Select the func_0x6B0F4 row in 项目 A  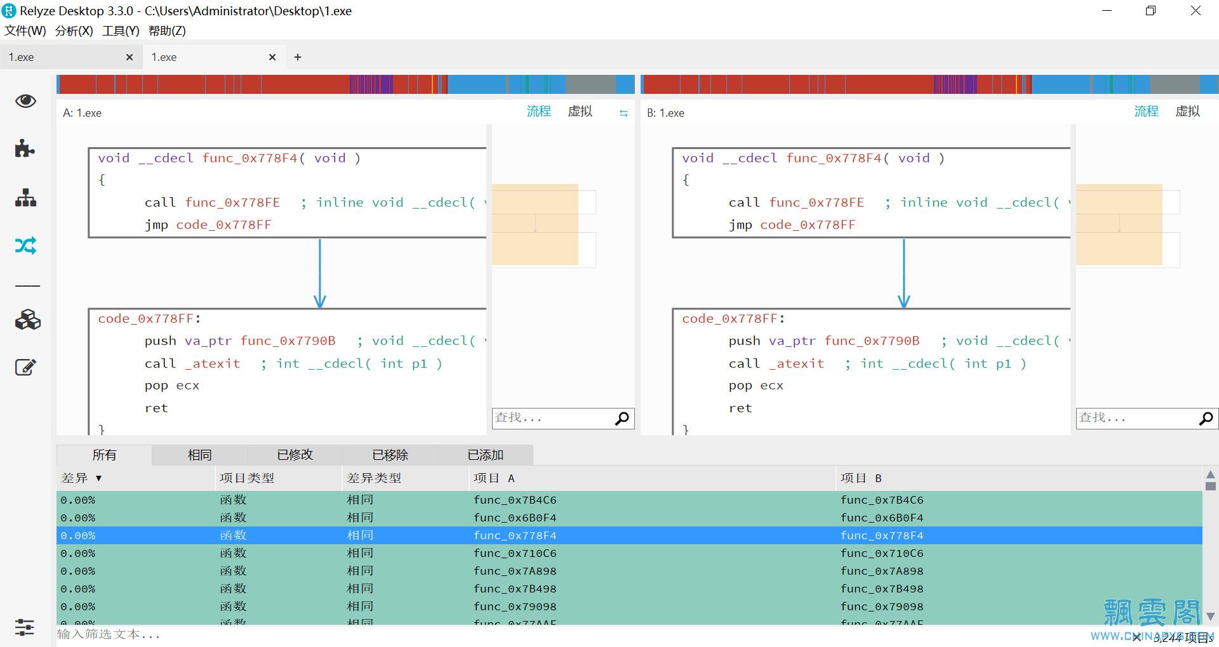[515, 518]
